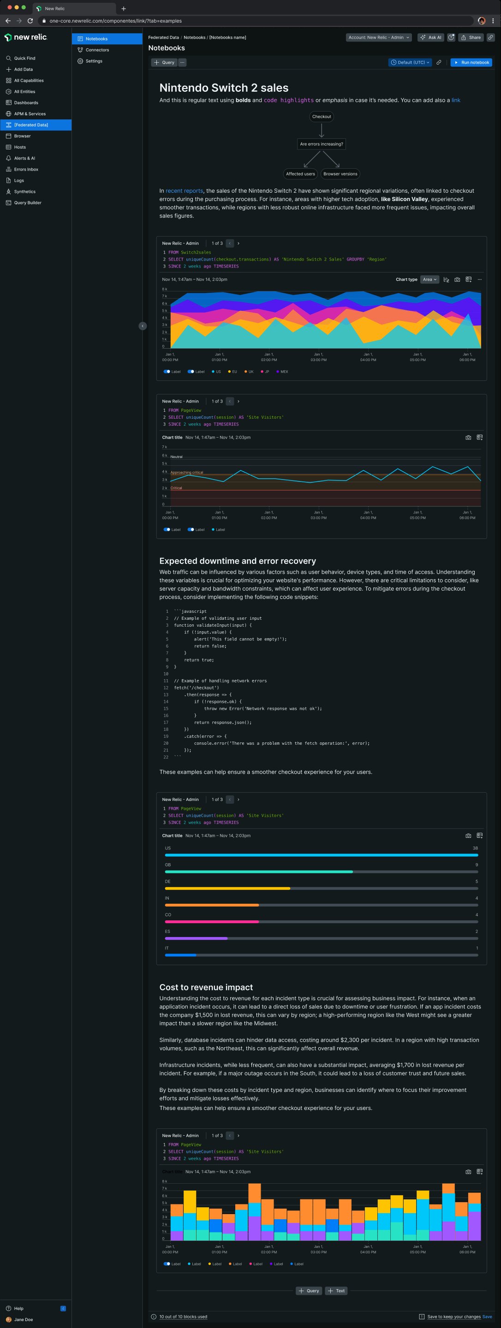Open Alerts & AI bell in sidebar

pos(36,158)
